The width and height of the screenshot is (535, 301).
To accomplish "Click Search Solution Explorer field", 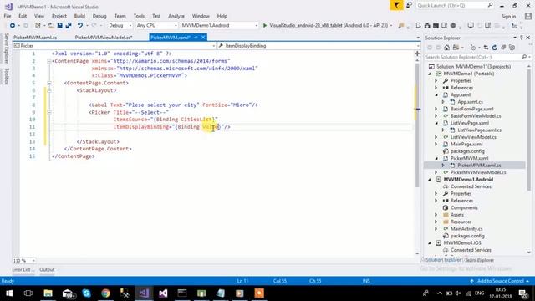I will (x=477, y=58).
